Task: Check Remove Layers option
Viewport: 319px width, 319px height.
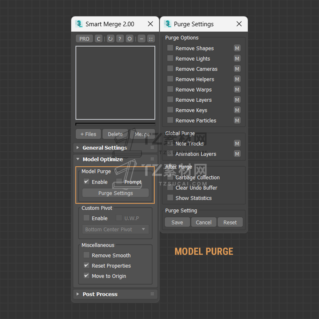Action: click(170, 99)
